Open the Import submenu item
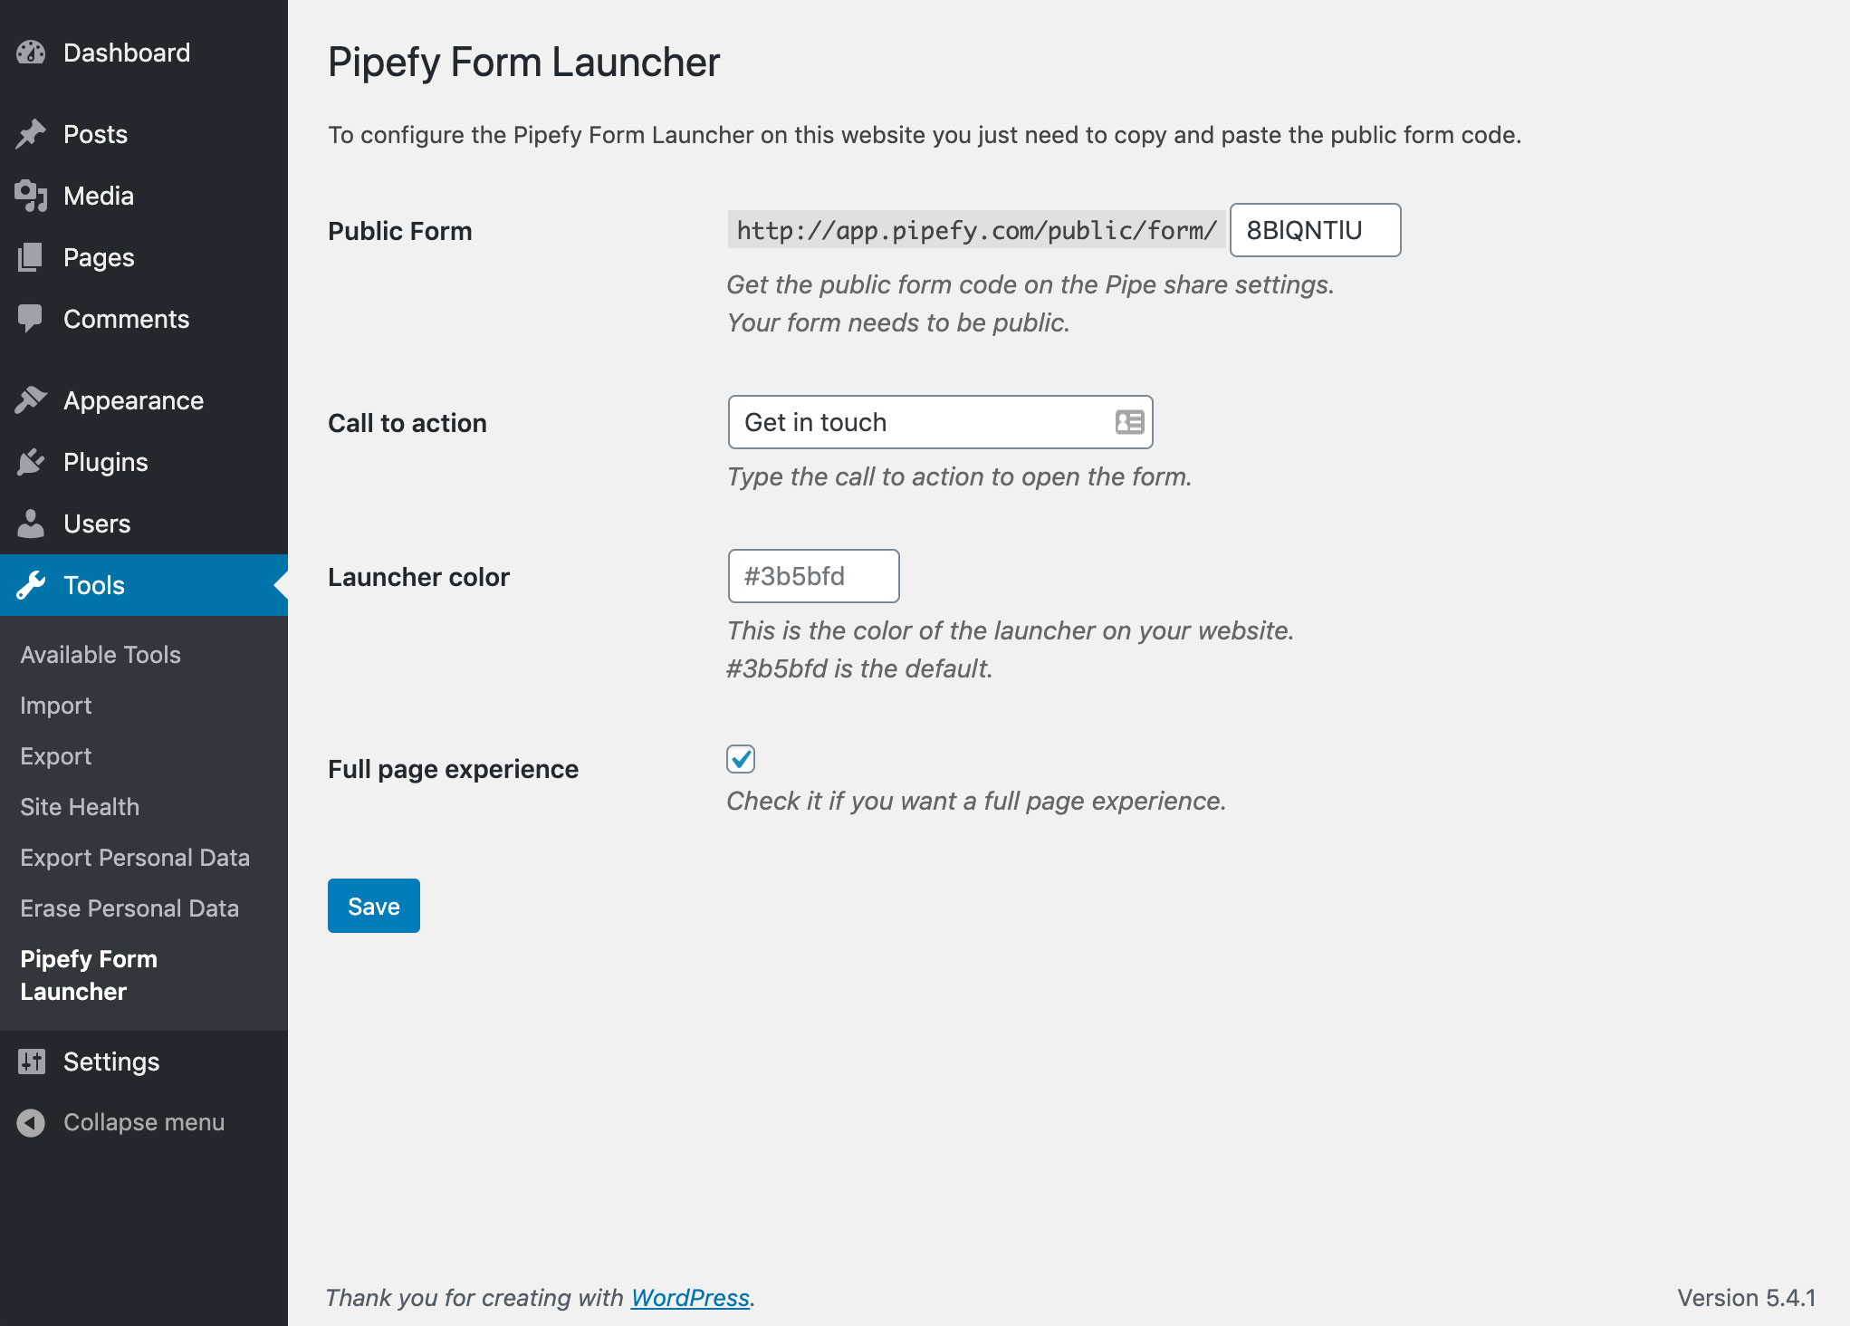This screenshot has height=1326, width=1850. coord(56,706)
